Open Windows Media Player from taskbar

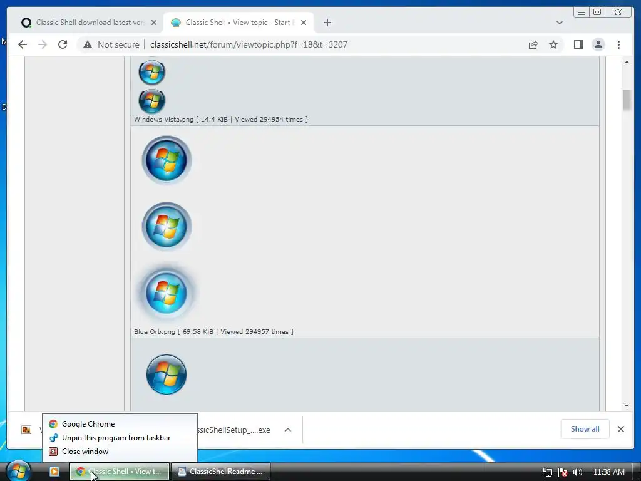click(x=54, y=472)
